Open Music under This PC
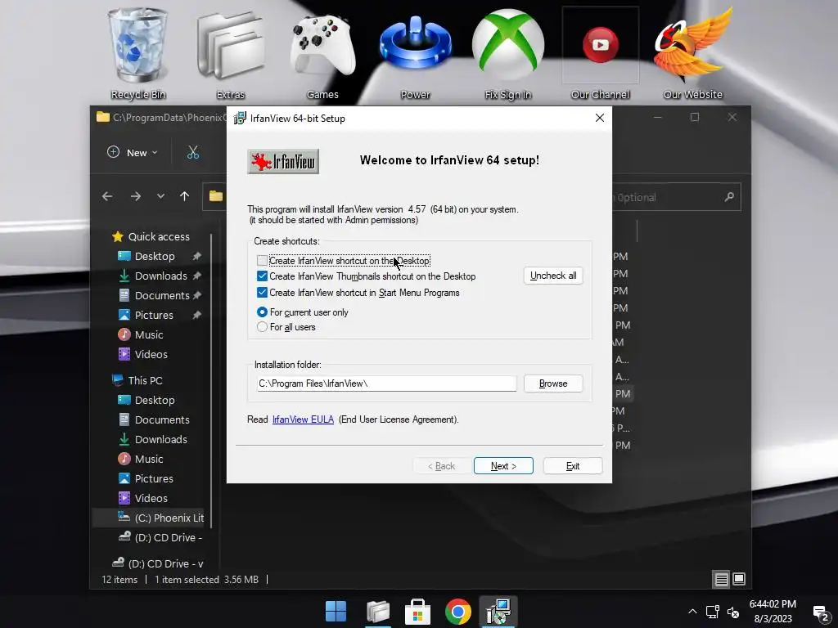838x628 pixels. (x=149, y=459)
